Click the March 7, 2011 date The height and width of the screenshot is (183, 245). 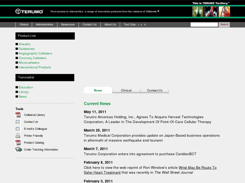tap(96, 149)
